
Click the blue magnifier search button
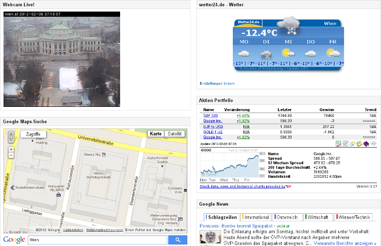point(178,240)
